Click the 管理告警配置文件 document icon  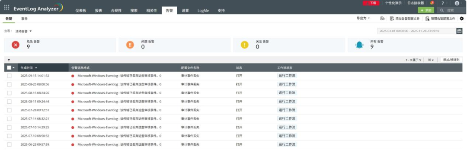coord(427,19)
